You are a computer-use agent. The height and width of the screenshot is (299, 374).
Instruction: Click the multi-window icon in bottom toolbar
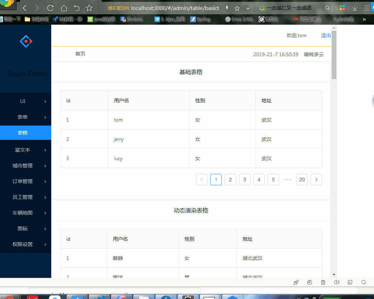pyautogui.click(x=350, y=282)
